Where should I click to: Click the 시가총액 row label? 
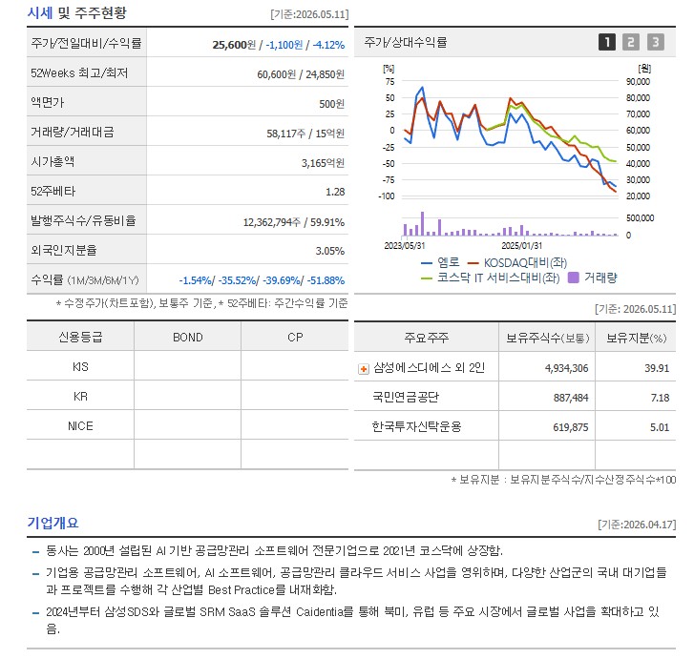coord(53,161)
